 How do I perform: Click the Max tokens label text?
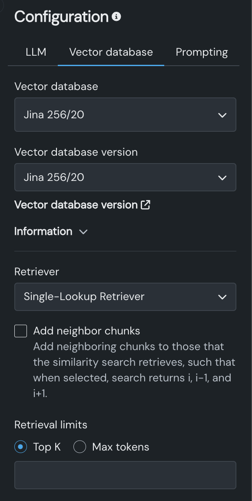pyautogui.click(x=121, y=447)
